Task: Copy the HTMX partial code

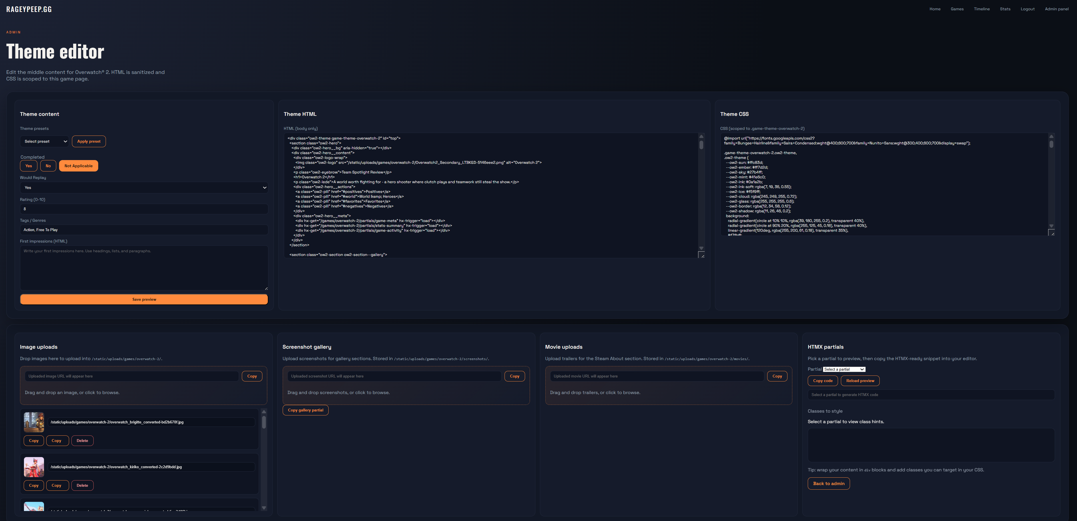Action: coord(822,381)
